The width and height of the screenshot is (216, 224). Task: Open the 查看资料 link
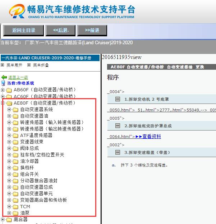152,136
